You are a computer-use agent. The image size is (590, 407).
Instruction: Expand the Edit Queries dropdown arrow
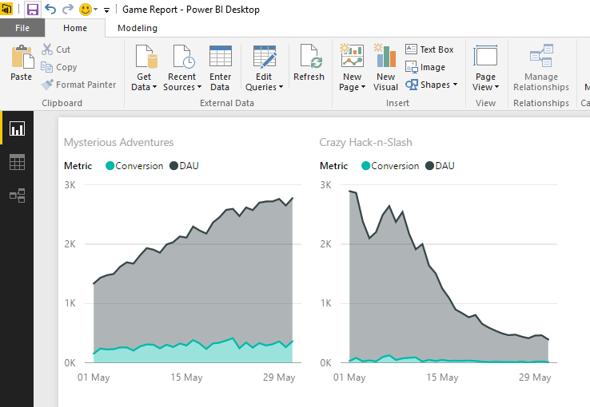(281, 87)
